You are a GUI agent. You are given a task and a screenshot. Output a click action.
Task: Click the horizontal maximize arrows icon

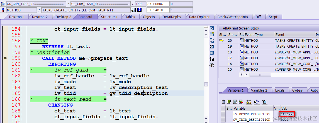[x=212, y=53]
